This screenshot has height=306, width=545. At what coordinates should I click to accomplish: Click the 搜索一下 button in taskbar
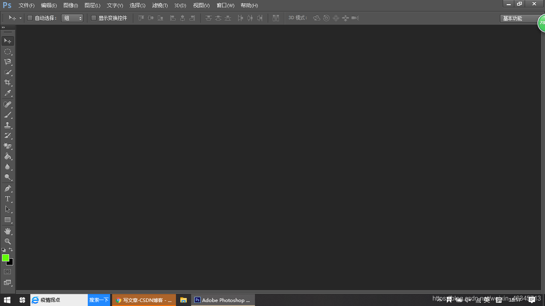pos(99,300)
